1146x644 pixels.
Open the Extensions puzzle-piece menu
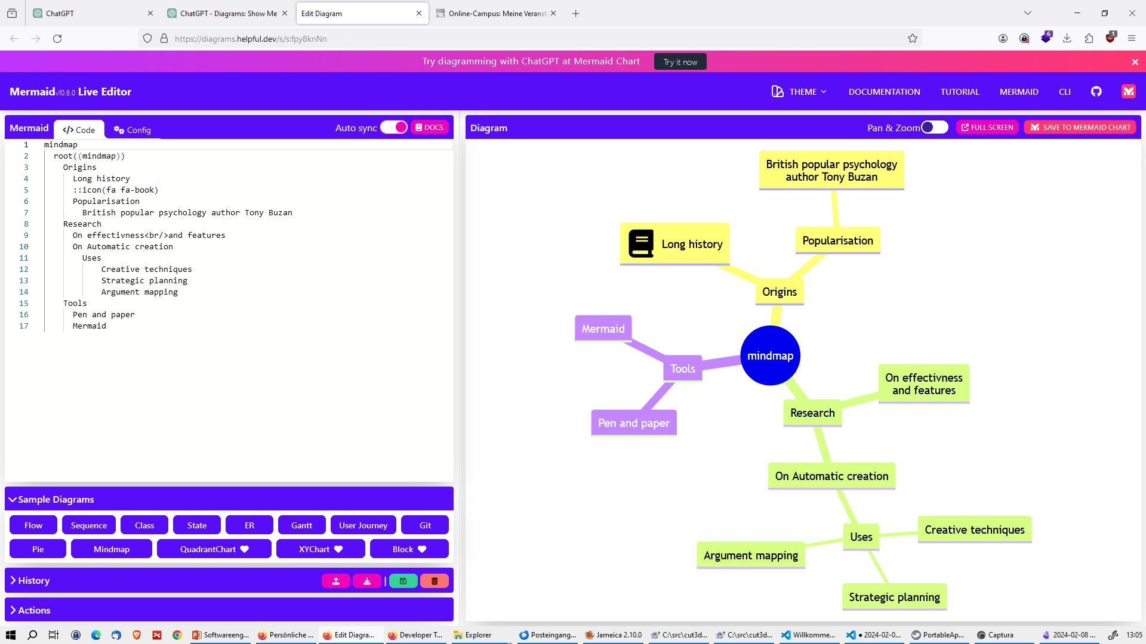[x=1089, y=39]
